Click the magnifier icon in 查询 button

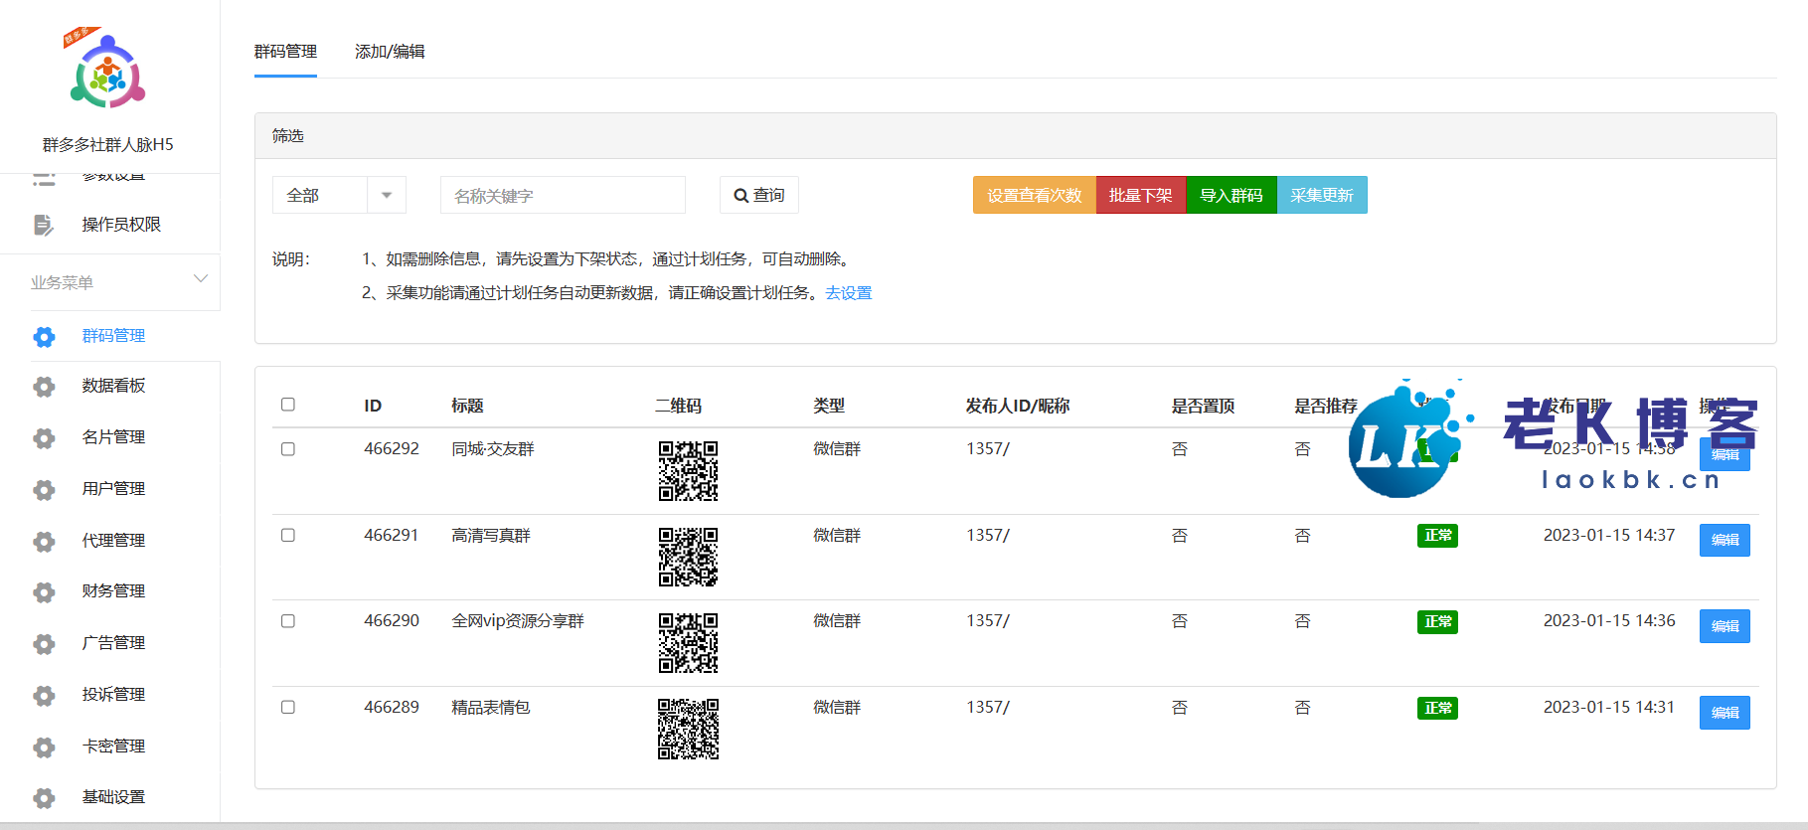(x=740, y=196)
